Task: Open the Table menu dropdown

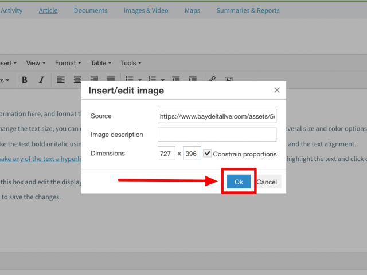Action: coord(101,63)
